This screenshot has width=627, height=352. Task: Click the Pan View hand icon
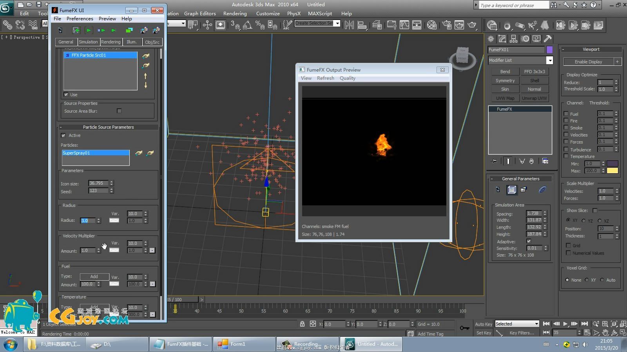click(x=605, y=332)
